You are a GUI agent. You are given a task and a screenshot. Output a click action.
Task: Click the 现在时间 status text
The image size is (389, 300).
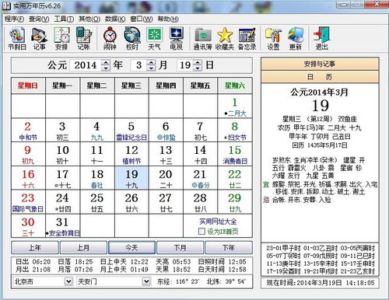[x=321, y=283]
